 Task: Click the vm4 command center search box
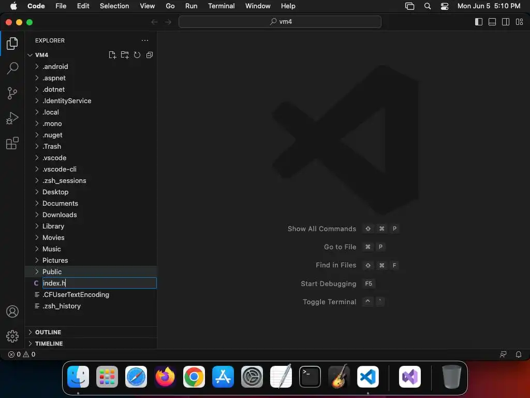(280, 22)
